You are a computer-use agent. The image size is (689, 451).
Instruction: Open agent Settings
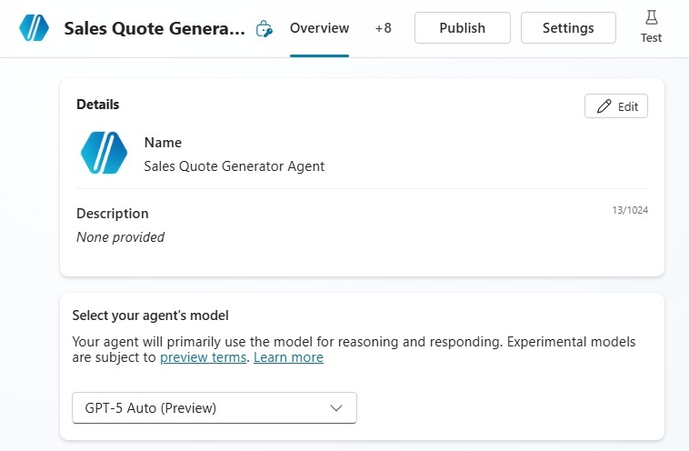coord(567,28)
